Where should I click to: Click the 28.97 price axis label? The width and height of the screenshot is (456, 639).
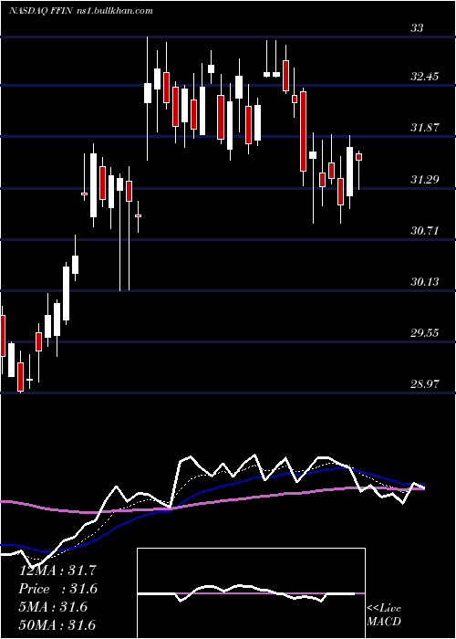coord(425,384)
